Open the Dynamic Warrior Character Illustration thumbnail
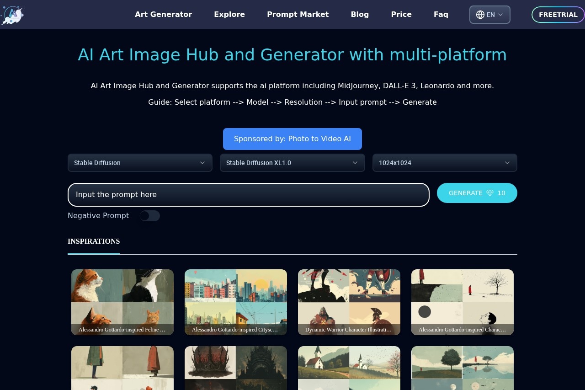 (x=349, y=302)
